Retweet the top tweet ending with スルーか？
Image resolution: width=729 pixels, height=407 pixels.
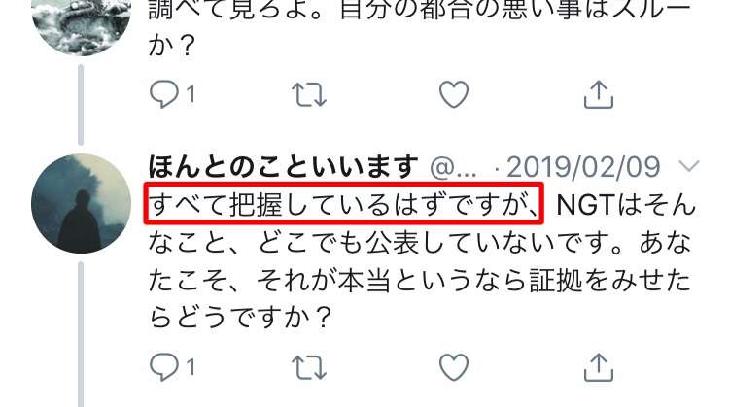(309, 94)
